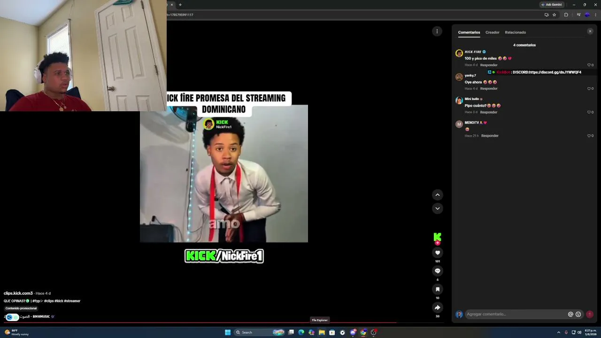601x338 pixels.
Task: Reply to the yanky.7 comment
Action: [x=489, y=89]
